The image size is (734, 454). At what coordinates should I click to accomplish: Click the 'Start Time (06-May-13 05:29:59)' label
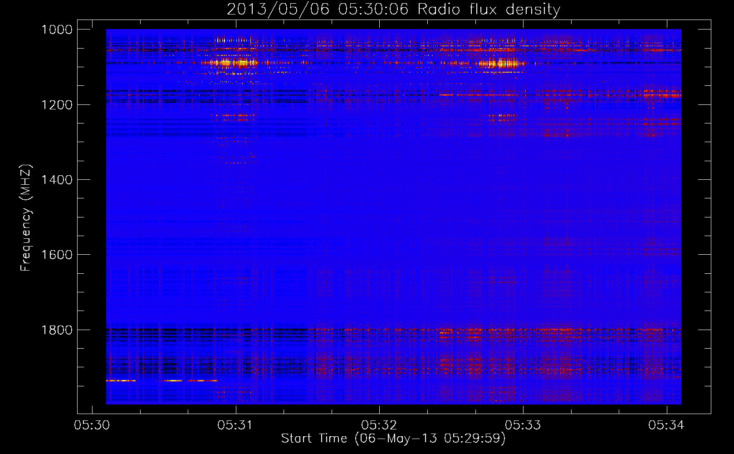coord(393,438)
